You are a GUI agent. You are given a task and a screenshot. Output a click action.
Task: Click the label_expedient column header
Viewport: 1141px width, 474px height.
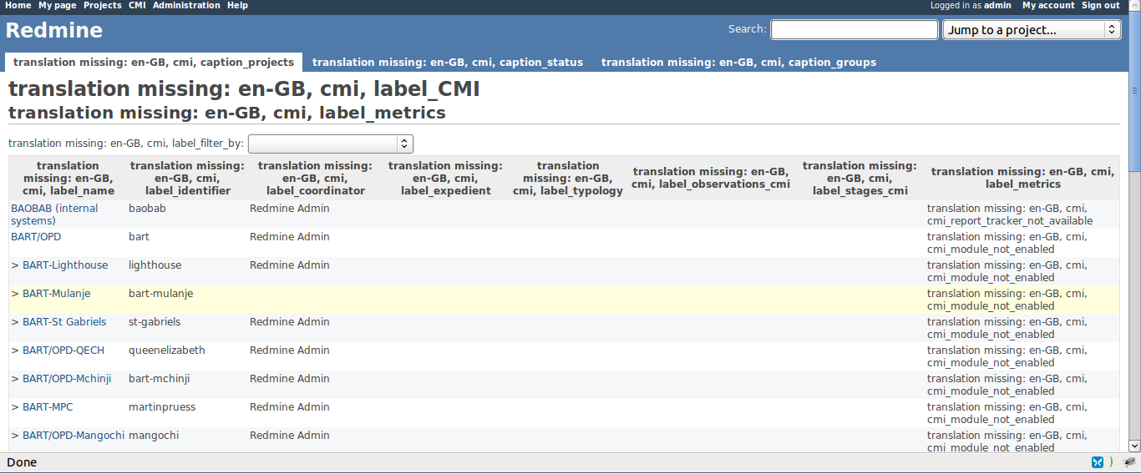click(x=445, y=178)
